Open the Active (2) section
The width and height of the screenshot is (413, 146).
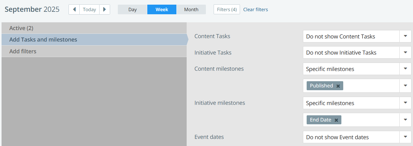point(94,28)
